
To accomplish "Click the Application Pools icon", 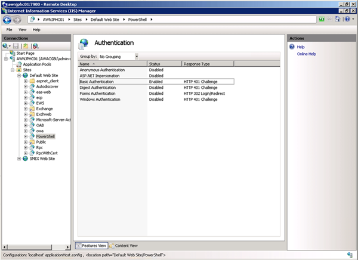I will pyautogui.click(x=19, y=64).
